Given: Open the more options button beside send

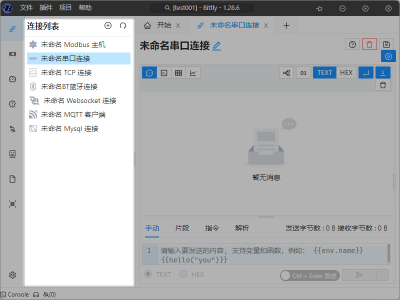Looking at the screenshot, I should [383, 275].
